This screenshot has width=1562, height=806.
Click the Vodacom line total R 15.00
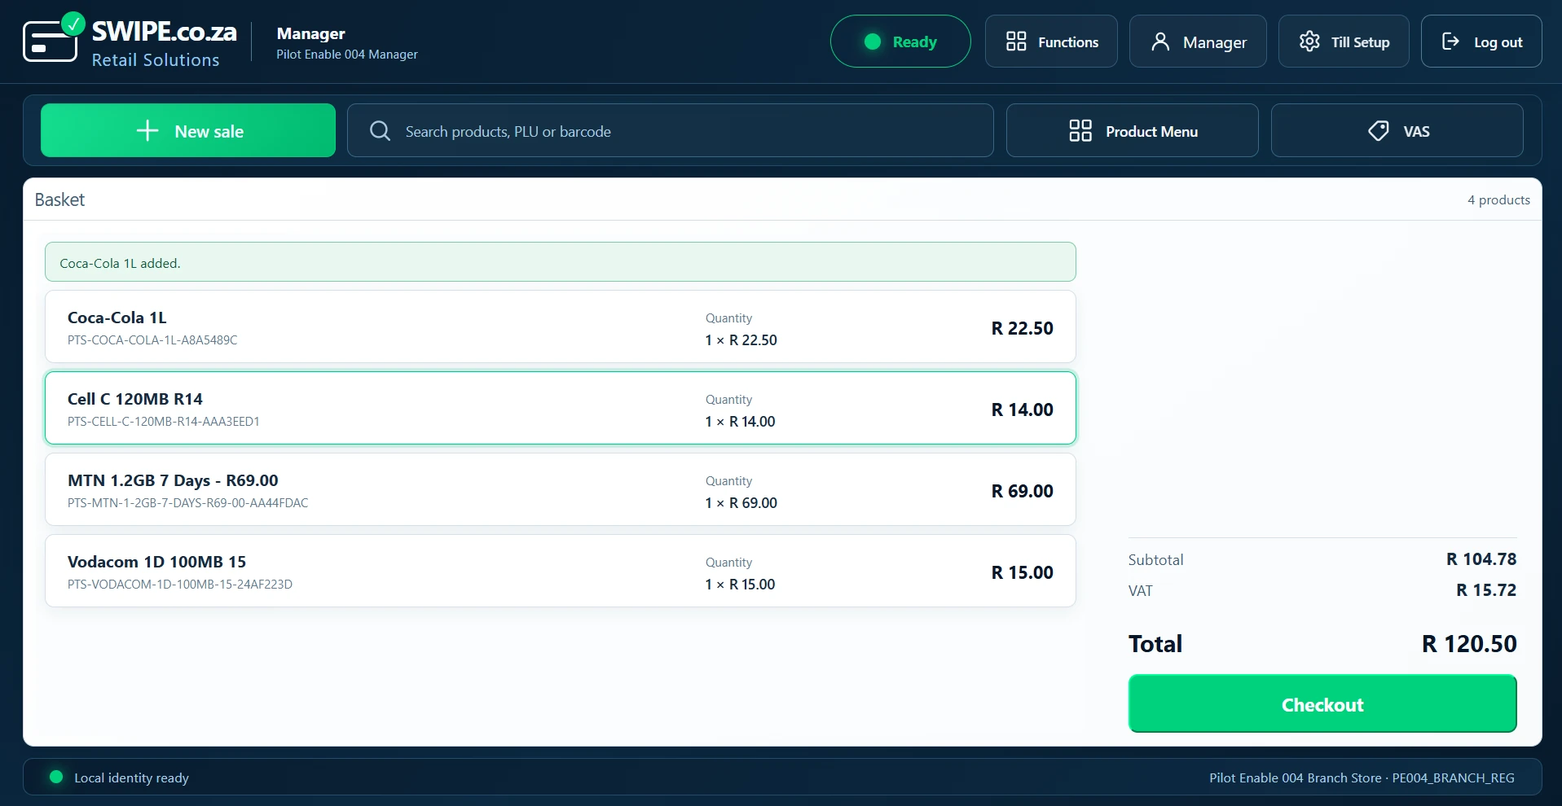[1023, 572]
